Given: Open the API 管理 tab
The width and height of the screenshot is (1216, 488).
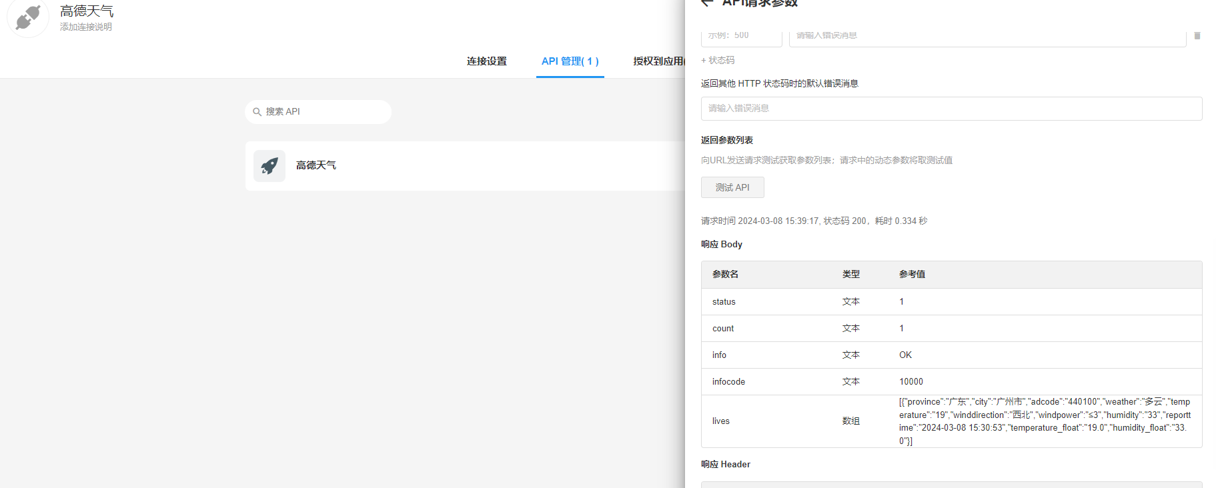Looking at the screenshot, I should tap(570, 61).
